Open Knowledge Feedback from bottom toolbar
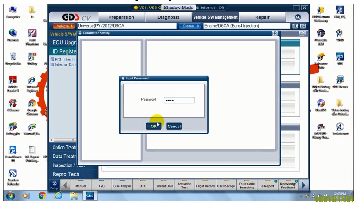357x204 pixels. click(x=288, y=185)
